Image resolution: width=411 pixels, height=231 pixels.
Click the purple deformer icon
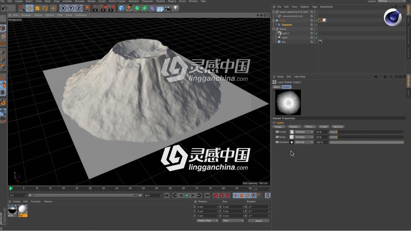[152, 8]
